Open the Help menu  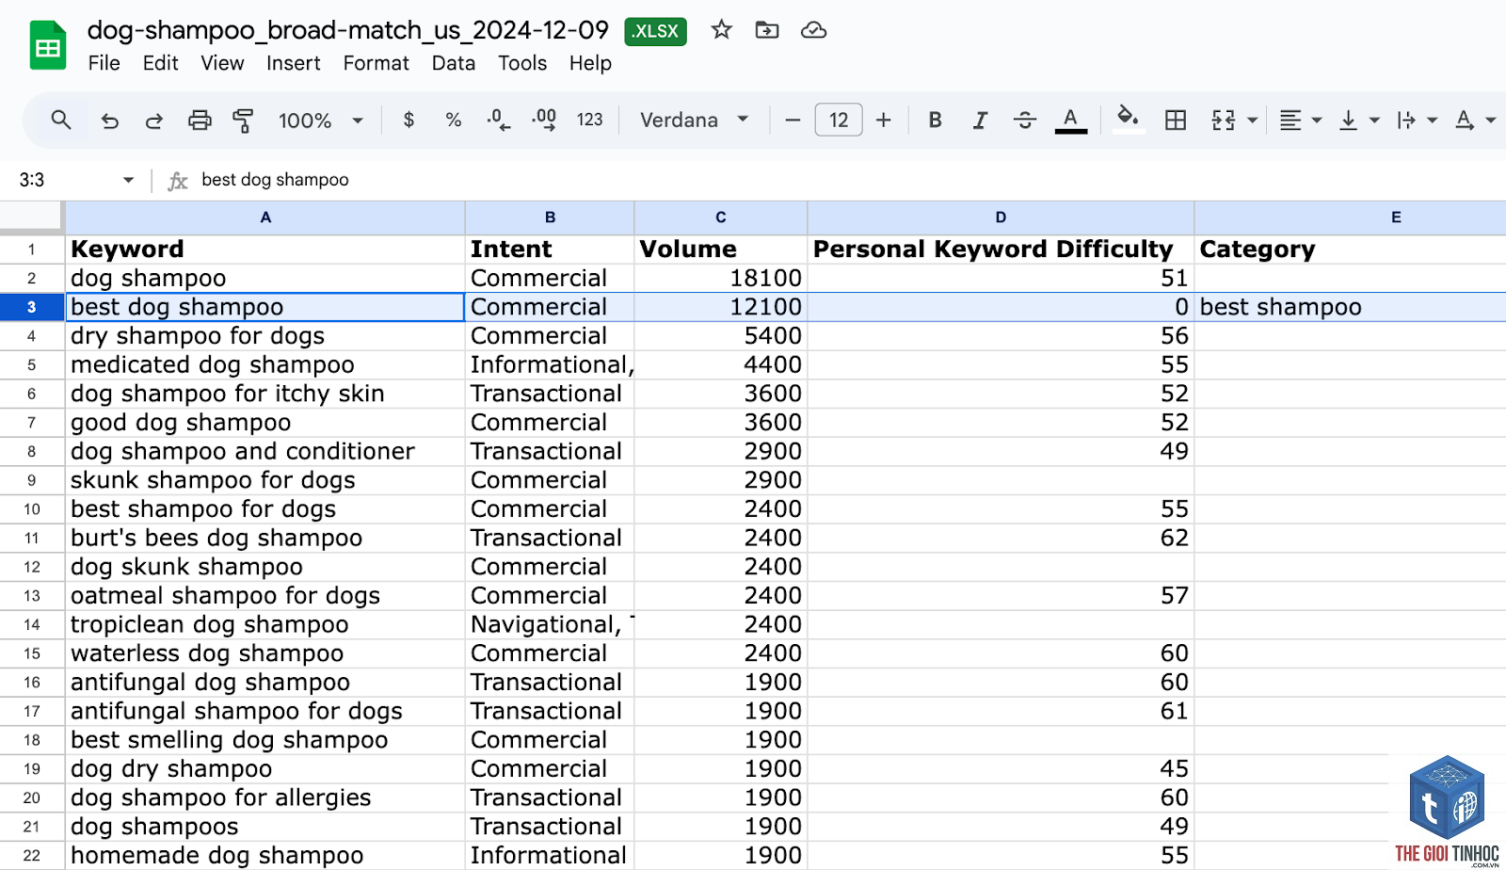[x=590, y=63]
